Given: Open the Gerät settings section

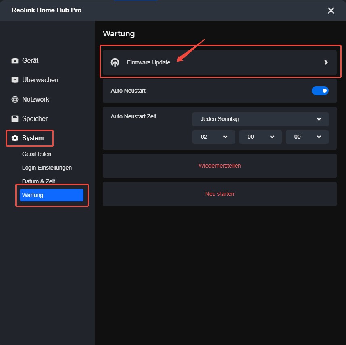Looking at the screenshot, I should tap(30, 61).
